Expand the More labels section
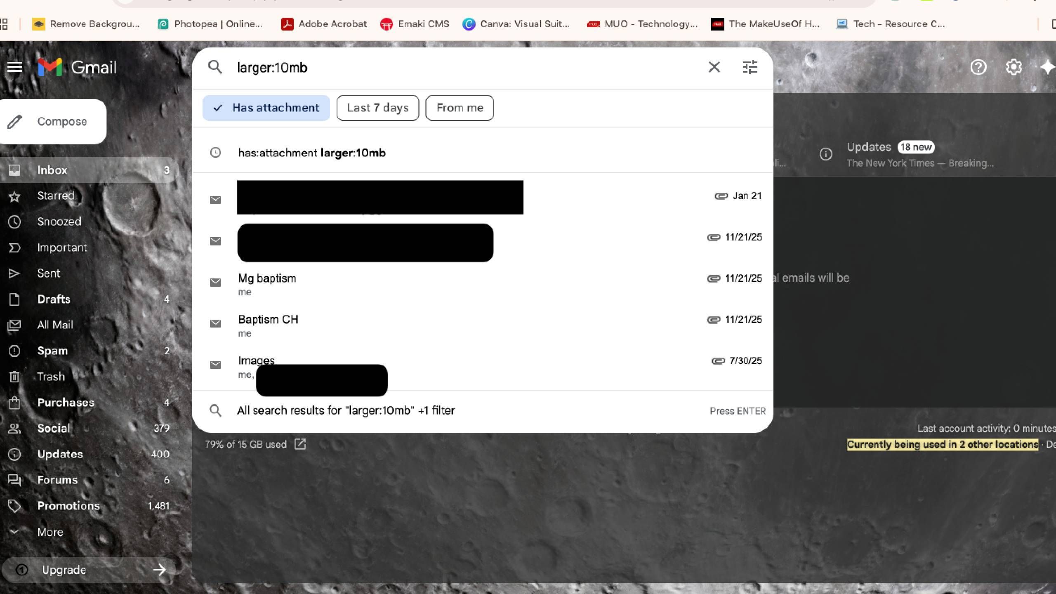This screenshot has width=1056, height=594. (50, 532)
